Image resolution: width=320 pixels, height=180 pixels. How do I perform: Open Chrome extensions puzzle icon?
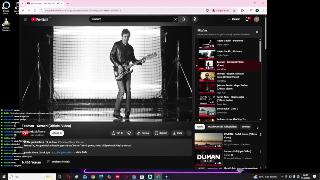click(242, 10)
